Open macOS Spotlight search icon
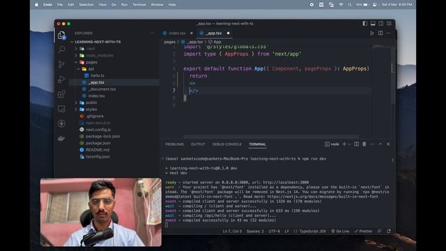 [x=350, y=5]
